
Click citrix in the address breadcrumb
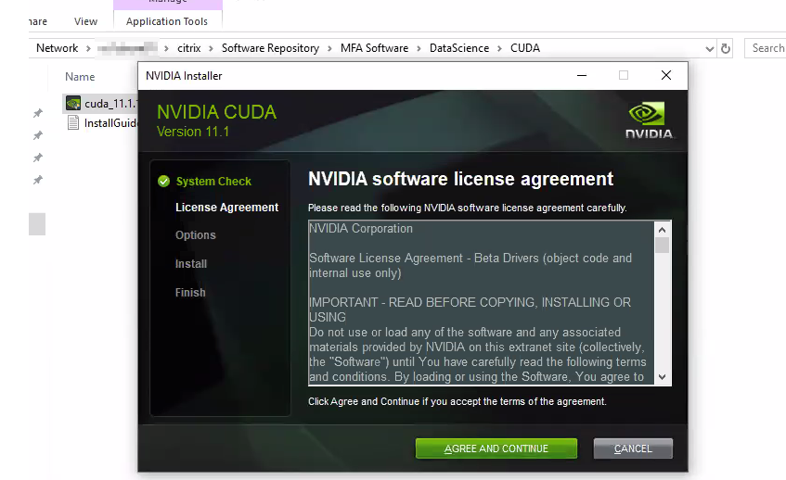(x=189, y=48)
